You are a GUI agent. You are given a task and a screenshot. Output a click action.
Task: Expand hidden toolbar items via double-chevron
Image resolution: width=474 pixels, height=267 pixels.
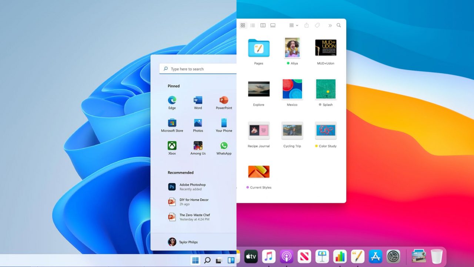pos(330,25)
